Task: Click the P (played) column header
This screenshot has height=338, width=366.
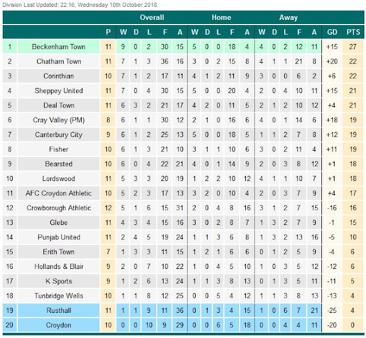Action: pyautogui.click(x=108, y=32)
